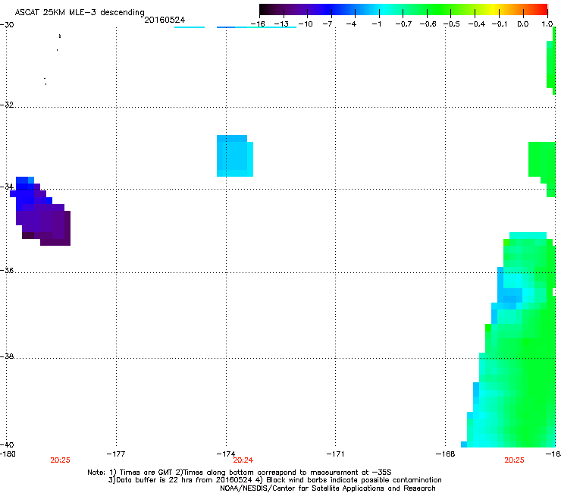This screenshot has width=561, height=493.
Task: Click the -177 longitude axis label
Action: point(116,454)
